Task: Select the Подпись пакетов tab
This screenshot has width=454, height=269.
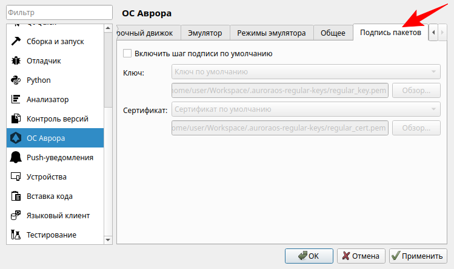Action: coord(390,32)
